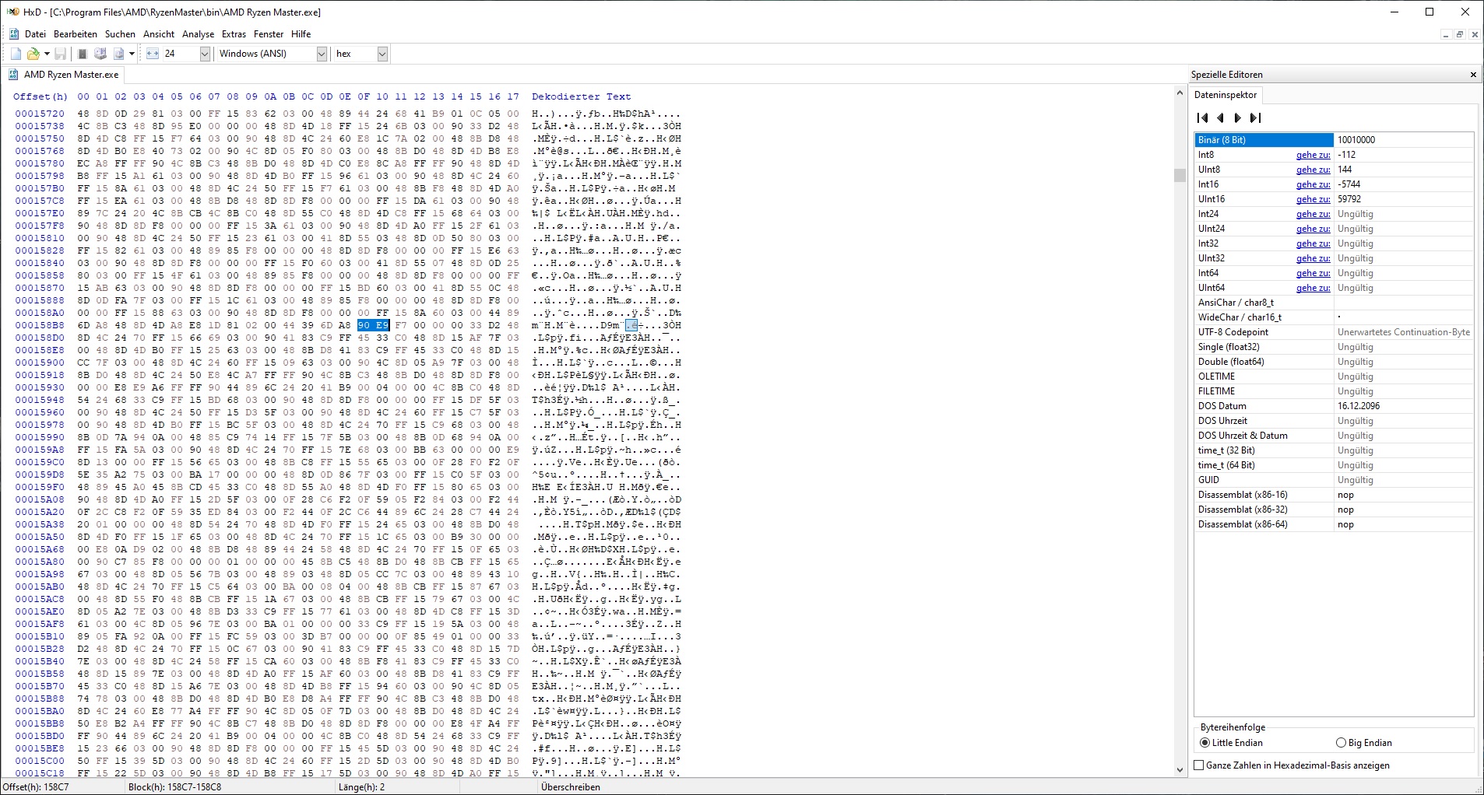Click the 'Dekodierter Text' column header
This screenshot has height=795, width=1484.
[x=581, y=96]
